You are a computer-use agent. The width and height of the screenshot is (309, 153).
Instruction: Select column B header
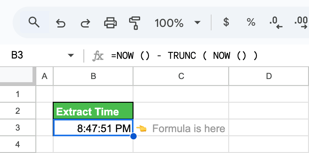[x=93, y=76]
